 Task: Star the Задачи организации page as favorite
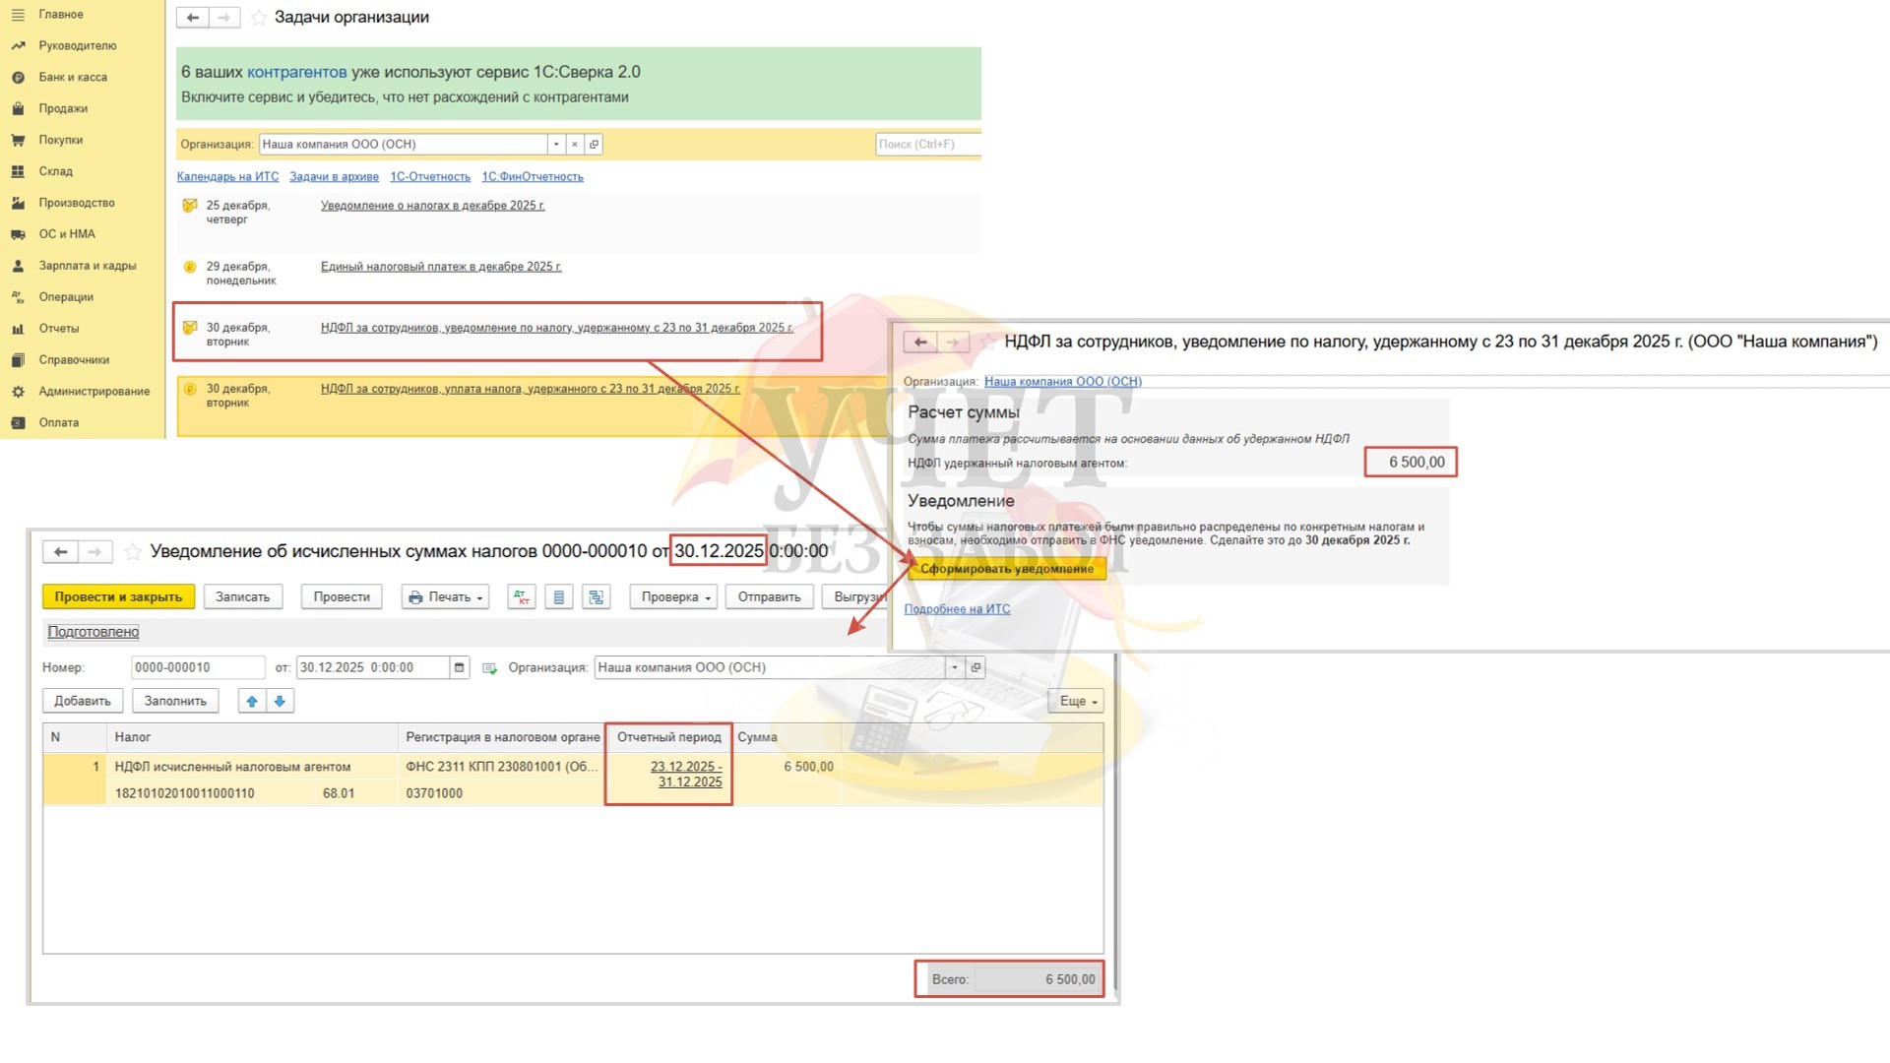tap(259, 18)
